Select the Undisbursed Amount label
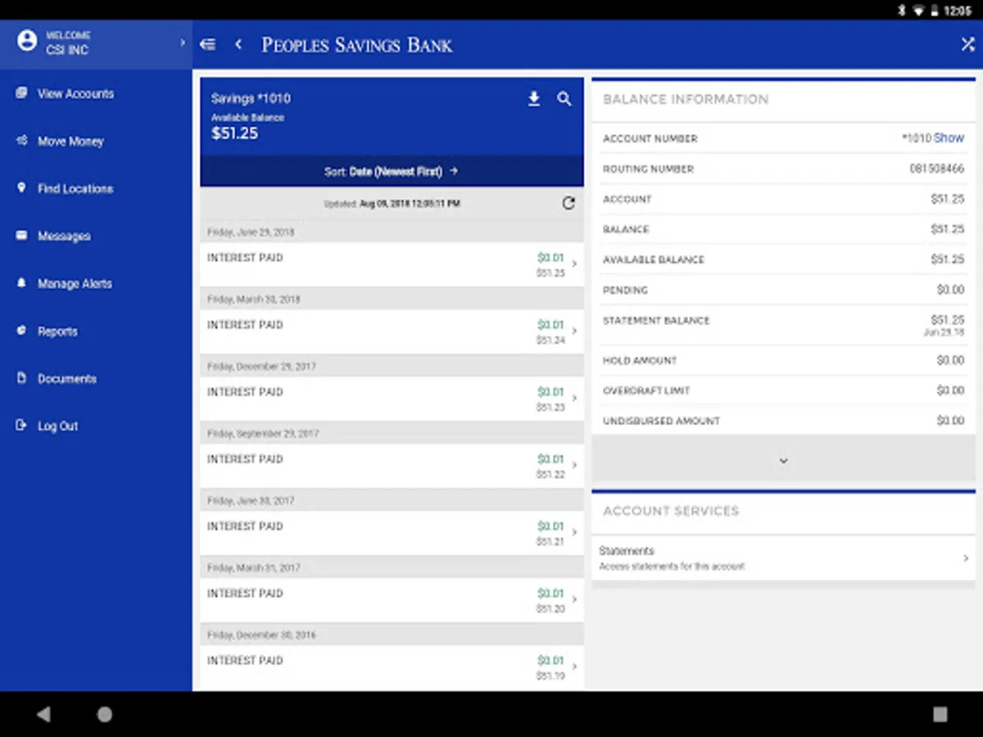Screen dimensions: 983x737 pos(662,421)
